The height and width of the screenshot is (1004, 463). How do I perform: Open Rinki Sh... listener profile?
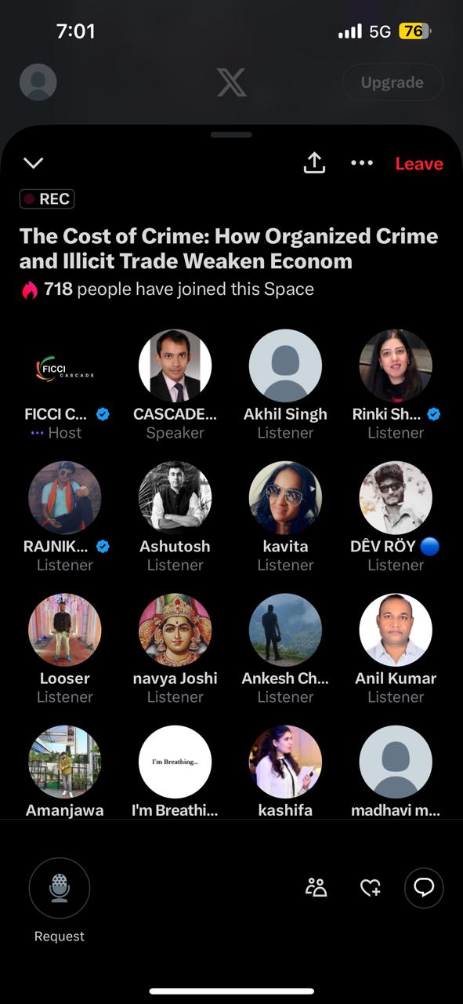pyautogui.click(x=396, y=366)
